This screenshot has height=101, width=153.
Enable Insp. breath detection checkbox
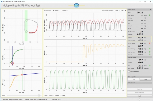tap(115, 11)
